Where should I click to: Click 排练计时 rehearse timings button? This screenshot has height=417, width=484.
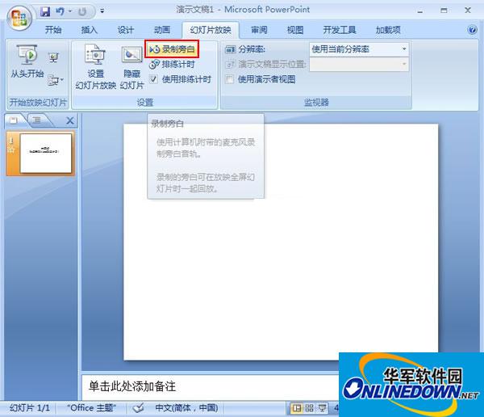point(172,65)
